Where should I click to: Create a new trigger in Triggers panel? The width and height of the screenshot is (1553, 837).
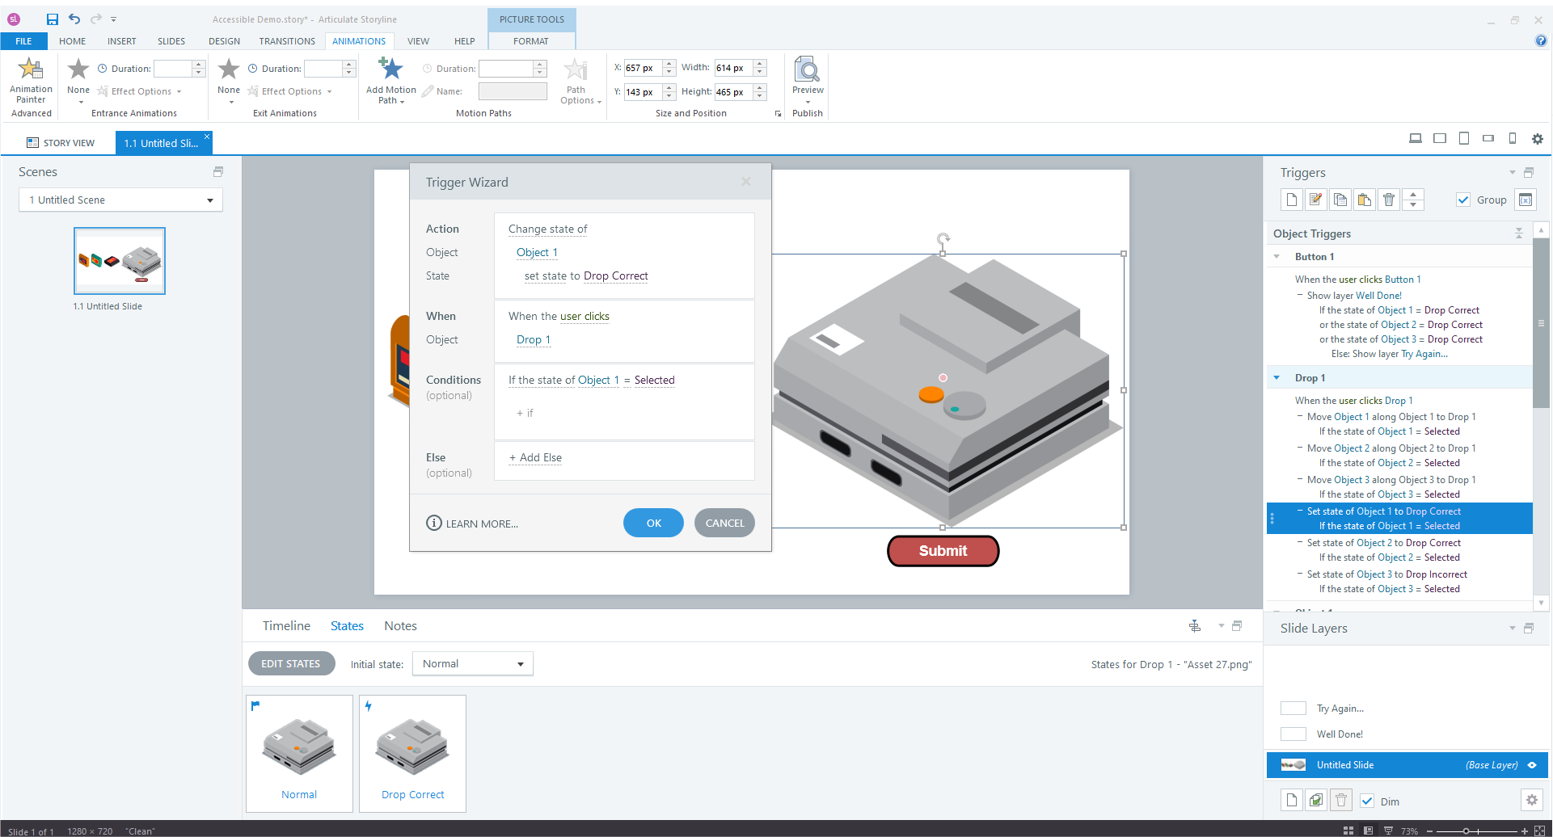1292,200
